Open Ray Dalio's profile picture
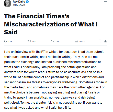 [x=7, y=4]
